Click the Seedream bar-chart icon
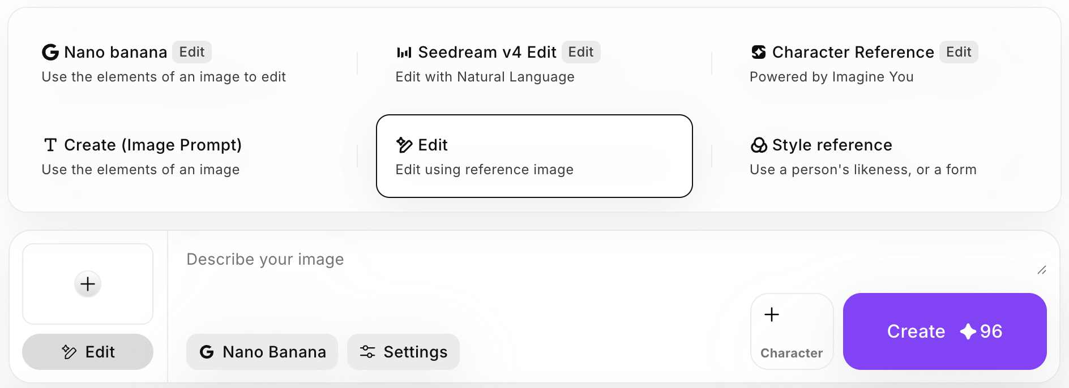The height and width of the screenshot is (388, 1069). (404, 53)
